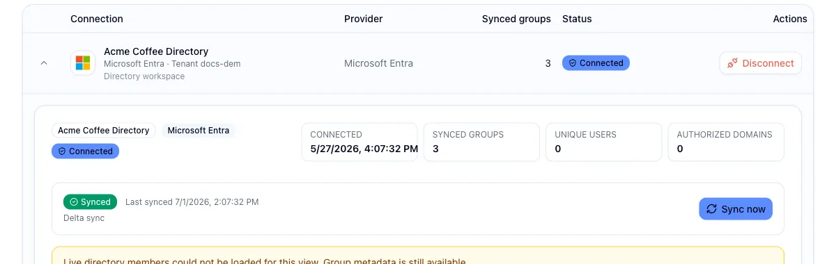Click the 'Directory workspace' label
The width and height of the screenshot is (836, 264).
(144, 76)
